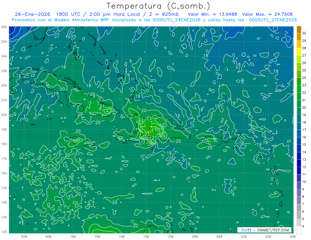Click color scale label "25"

[304, 70]
